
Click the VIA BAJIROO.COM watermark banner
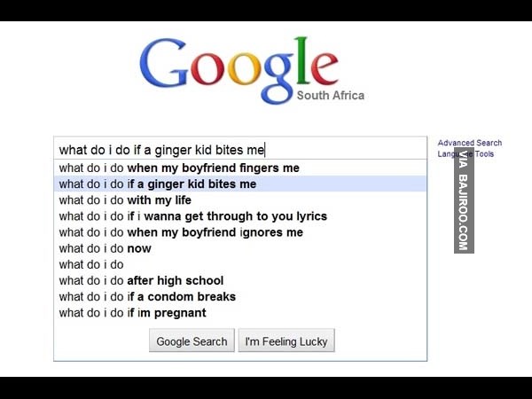(x=464, y=200)
